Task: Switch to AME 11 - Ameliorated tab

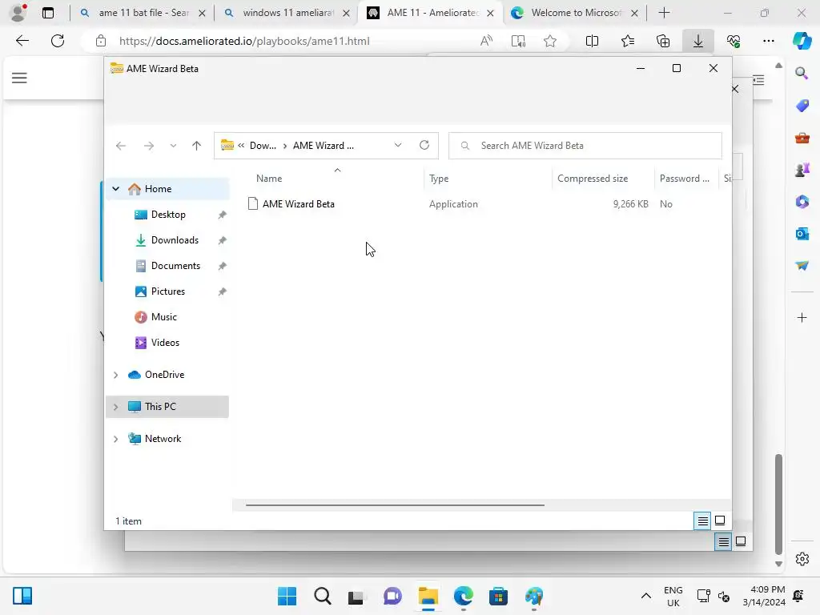Action: pos(431,13)
